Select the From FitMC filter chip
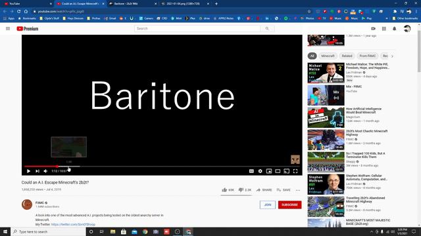 368,56
